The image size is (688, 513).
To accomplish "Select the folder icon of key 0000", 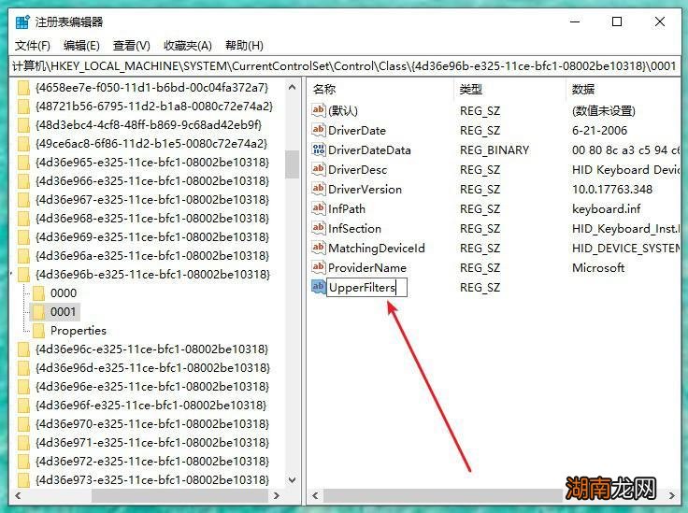I will click(x=38, y=292).
